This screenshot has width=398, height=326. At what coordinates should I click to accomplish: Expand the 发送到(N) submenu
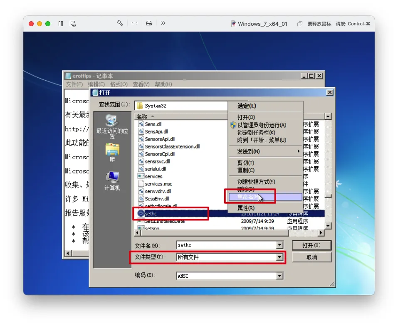point(265,151)
